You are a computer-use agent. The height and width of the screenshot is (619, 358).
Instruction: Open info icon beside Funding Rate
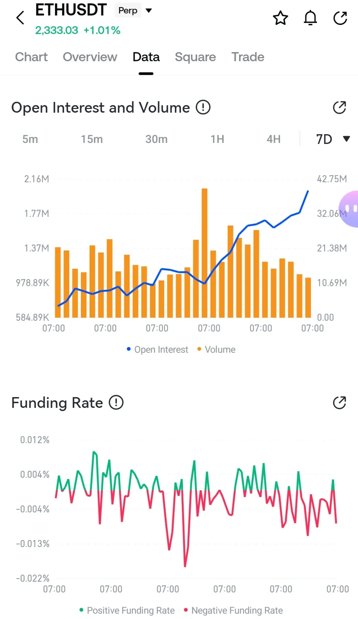116,402
